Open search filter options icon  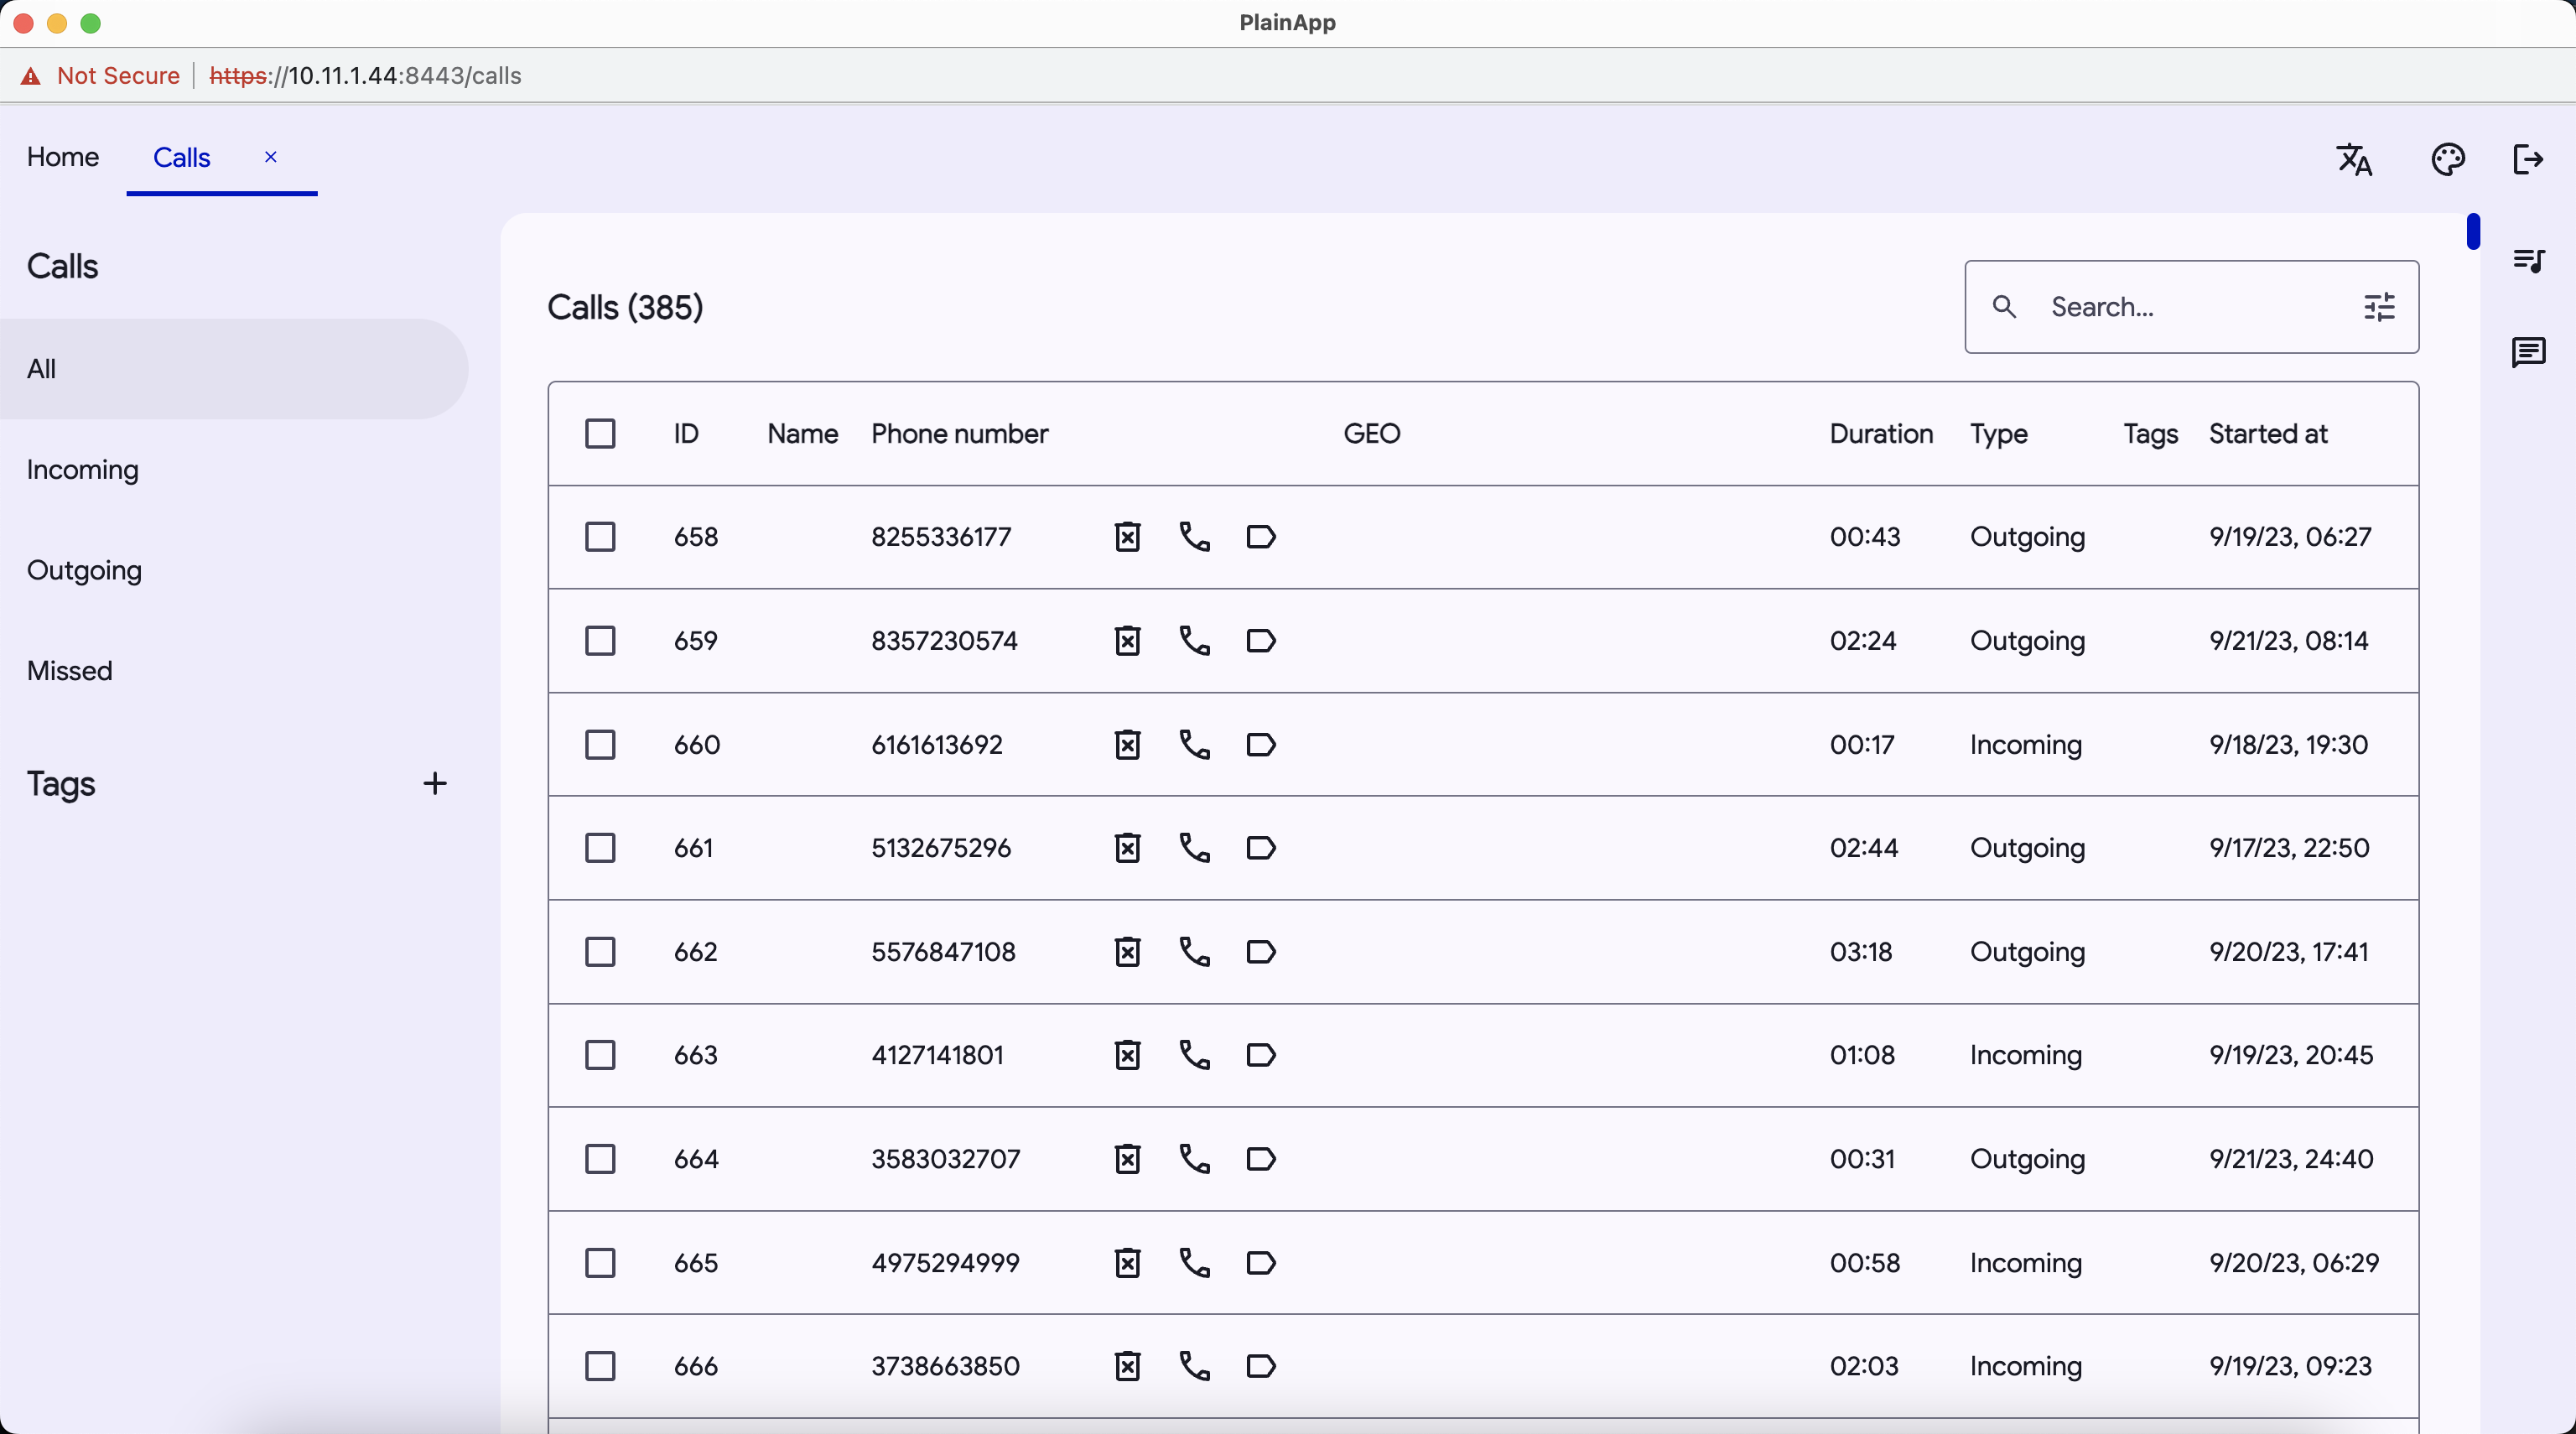coord(2379,307)
